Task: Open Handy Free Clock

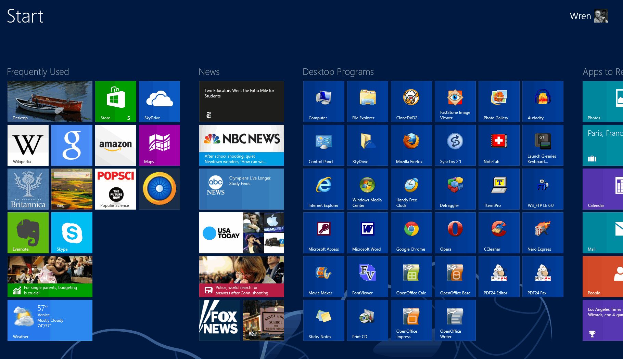Action: point(411,189)
